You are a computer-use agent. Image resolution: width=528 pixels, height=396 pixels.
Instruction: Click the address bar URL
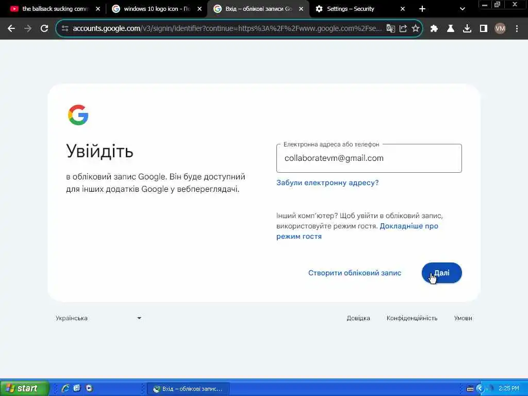227,29
